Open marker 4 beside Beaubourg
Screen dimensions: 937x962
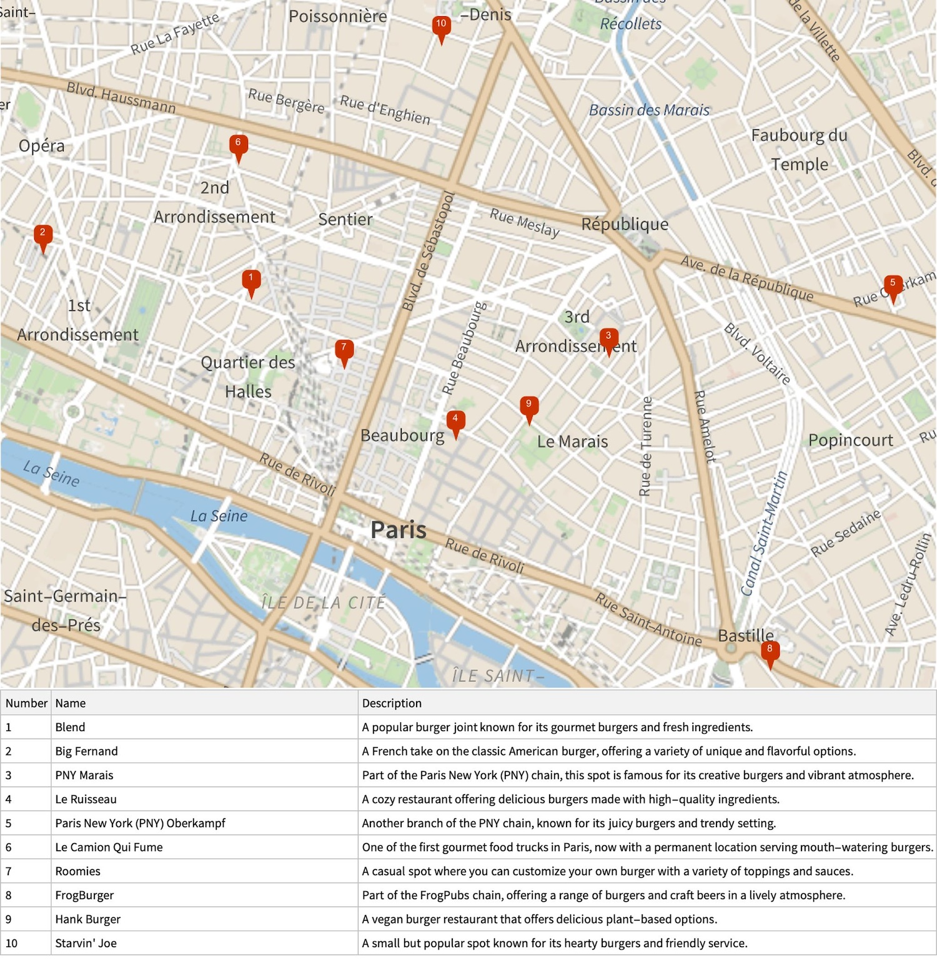455,421
